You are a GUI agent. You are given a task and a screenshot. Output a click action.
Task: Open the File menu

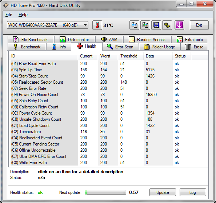[x=9, y=15]
